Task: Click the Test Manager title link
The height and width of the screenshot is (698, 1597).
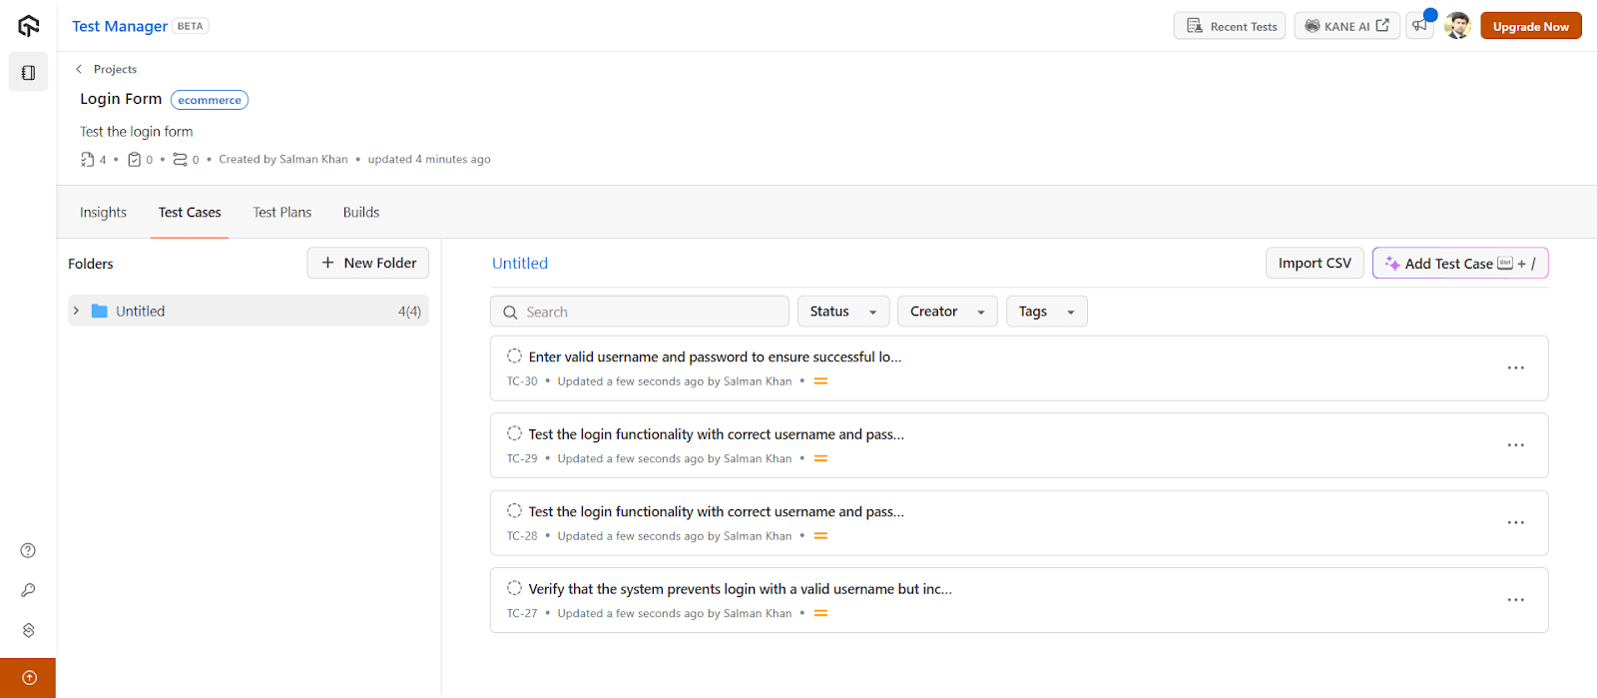Action: click(x=120, y=26)
